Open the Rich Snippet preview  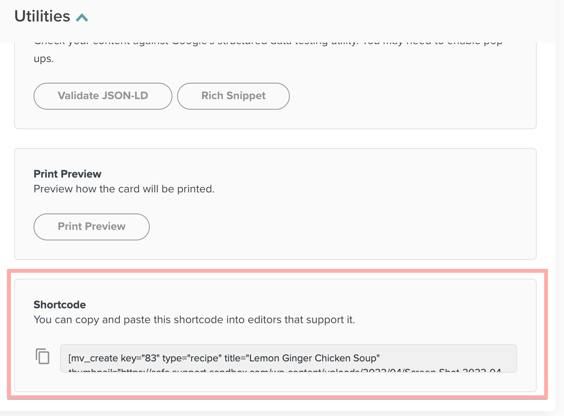pyautogui.click(x=233, y=96)
